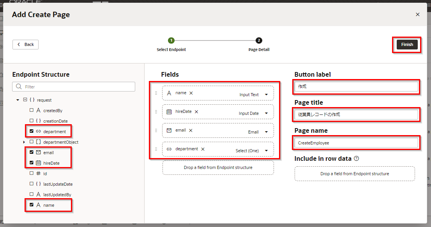Image resolution: width=431 pixels, height=227 pixels.
Task: Click the drag handle beside the name field
Action: click(156, 93)
